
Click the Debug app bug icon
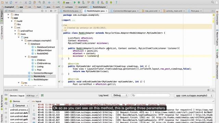pyautogui.click(x=79, y=2)
